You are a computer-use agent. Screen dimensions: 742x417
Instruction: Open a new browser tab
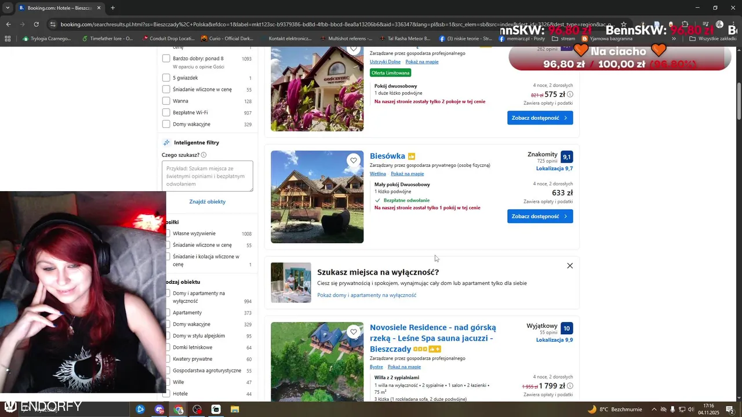112,8
